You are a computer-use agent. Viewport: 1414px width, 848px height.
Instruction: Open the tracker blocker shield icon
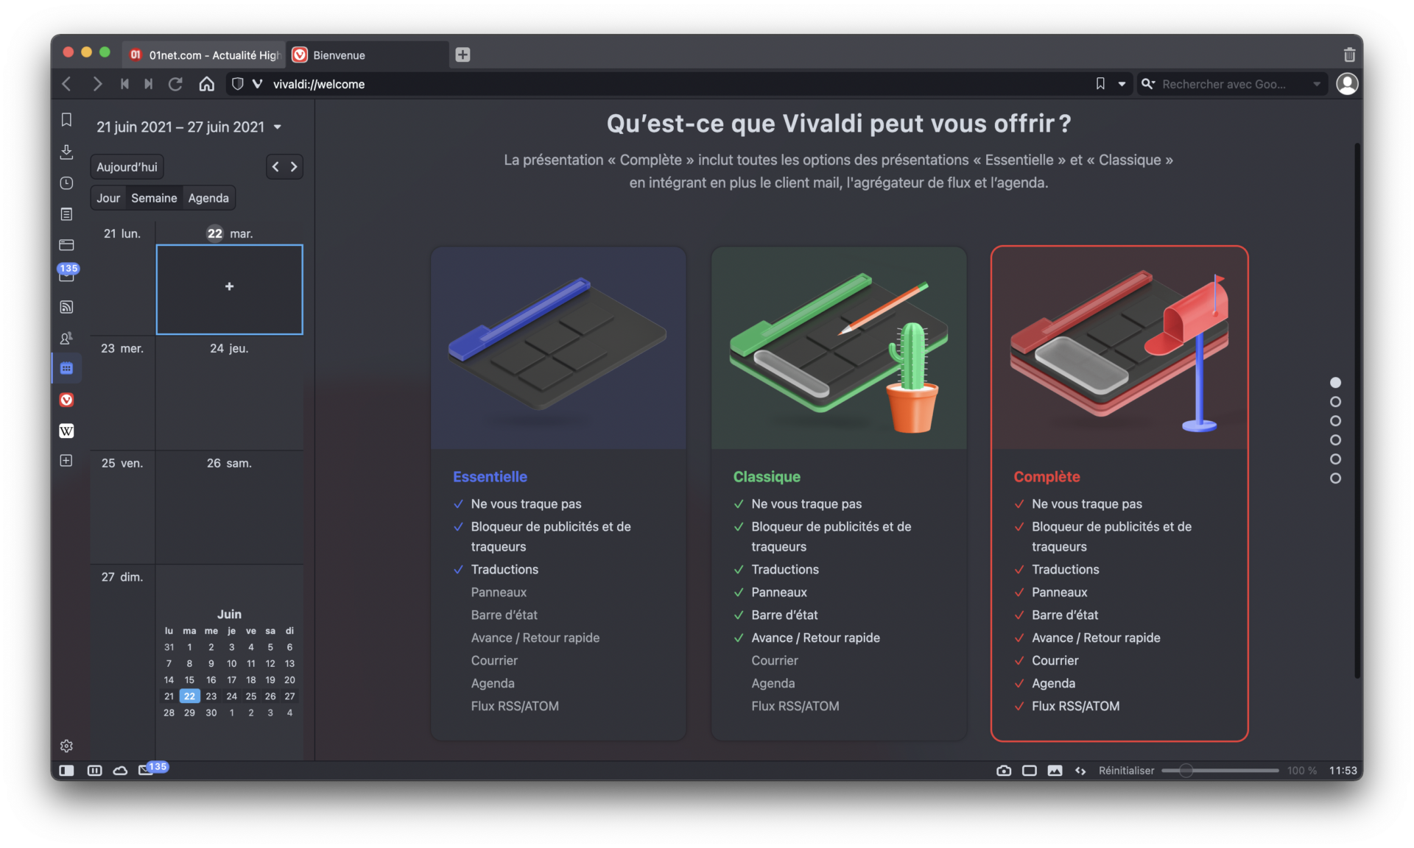[237, 84]
